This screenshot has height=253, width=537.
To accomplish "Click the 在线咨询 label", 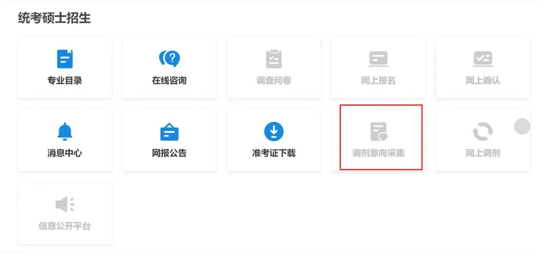I will coord(169,81).
